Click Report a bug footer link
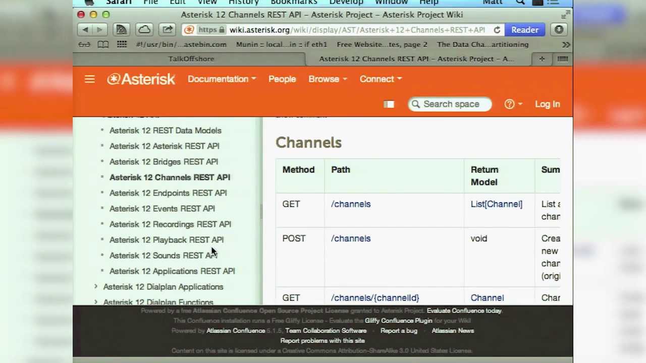 click(x=399, y=331)
